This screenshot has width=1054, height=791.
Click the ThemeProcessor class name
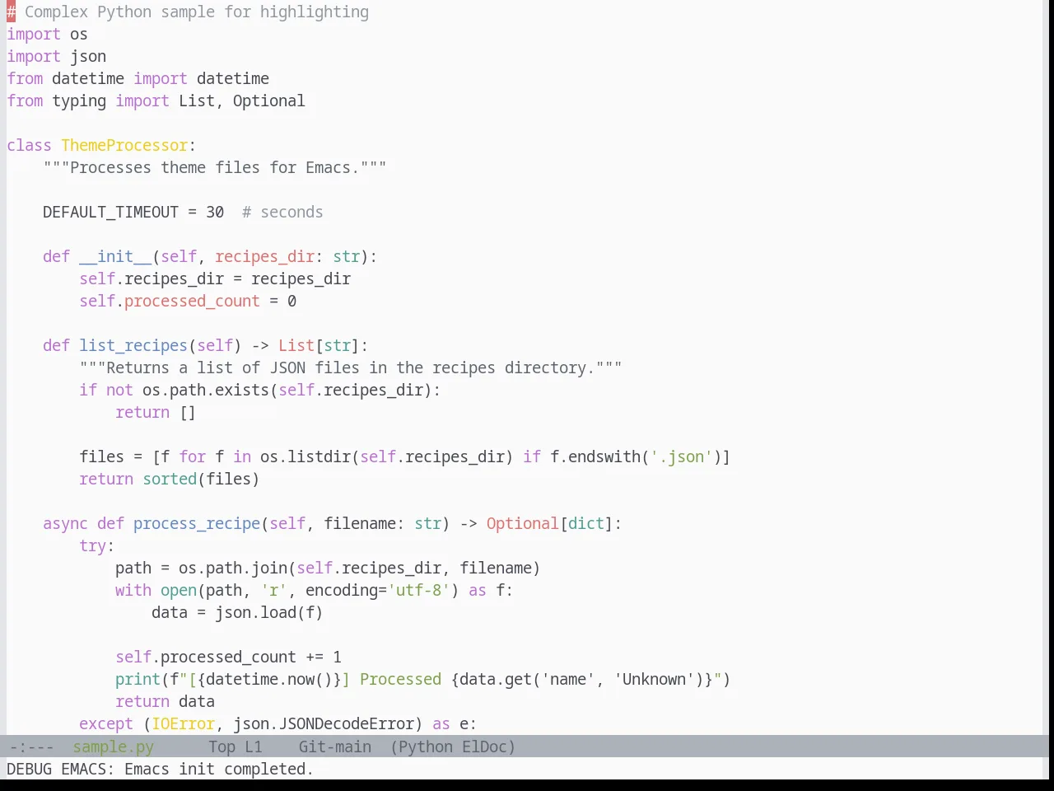tap(124, 146)
